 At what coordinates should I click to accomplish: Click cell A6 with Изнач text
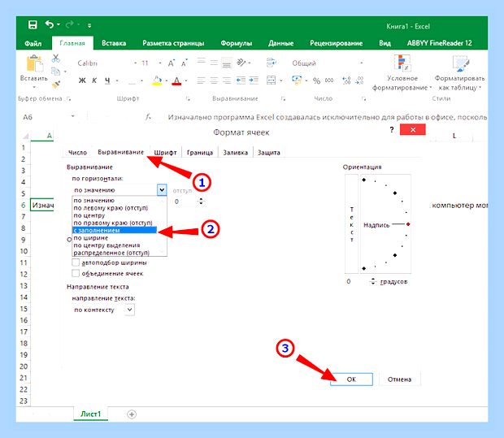42,205
